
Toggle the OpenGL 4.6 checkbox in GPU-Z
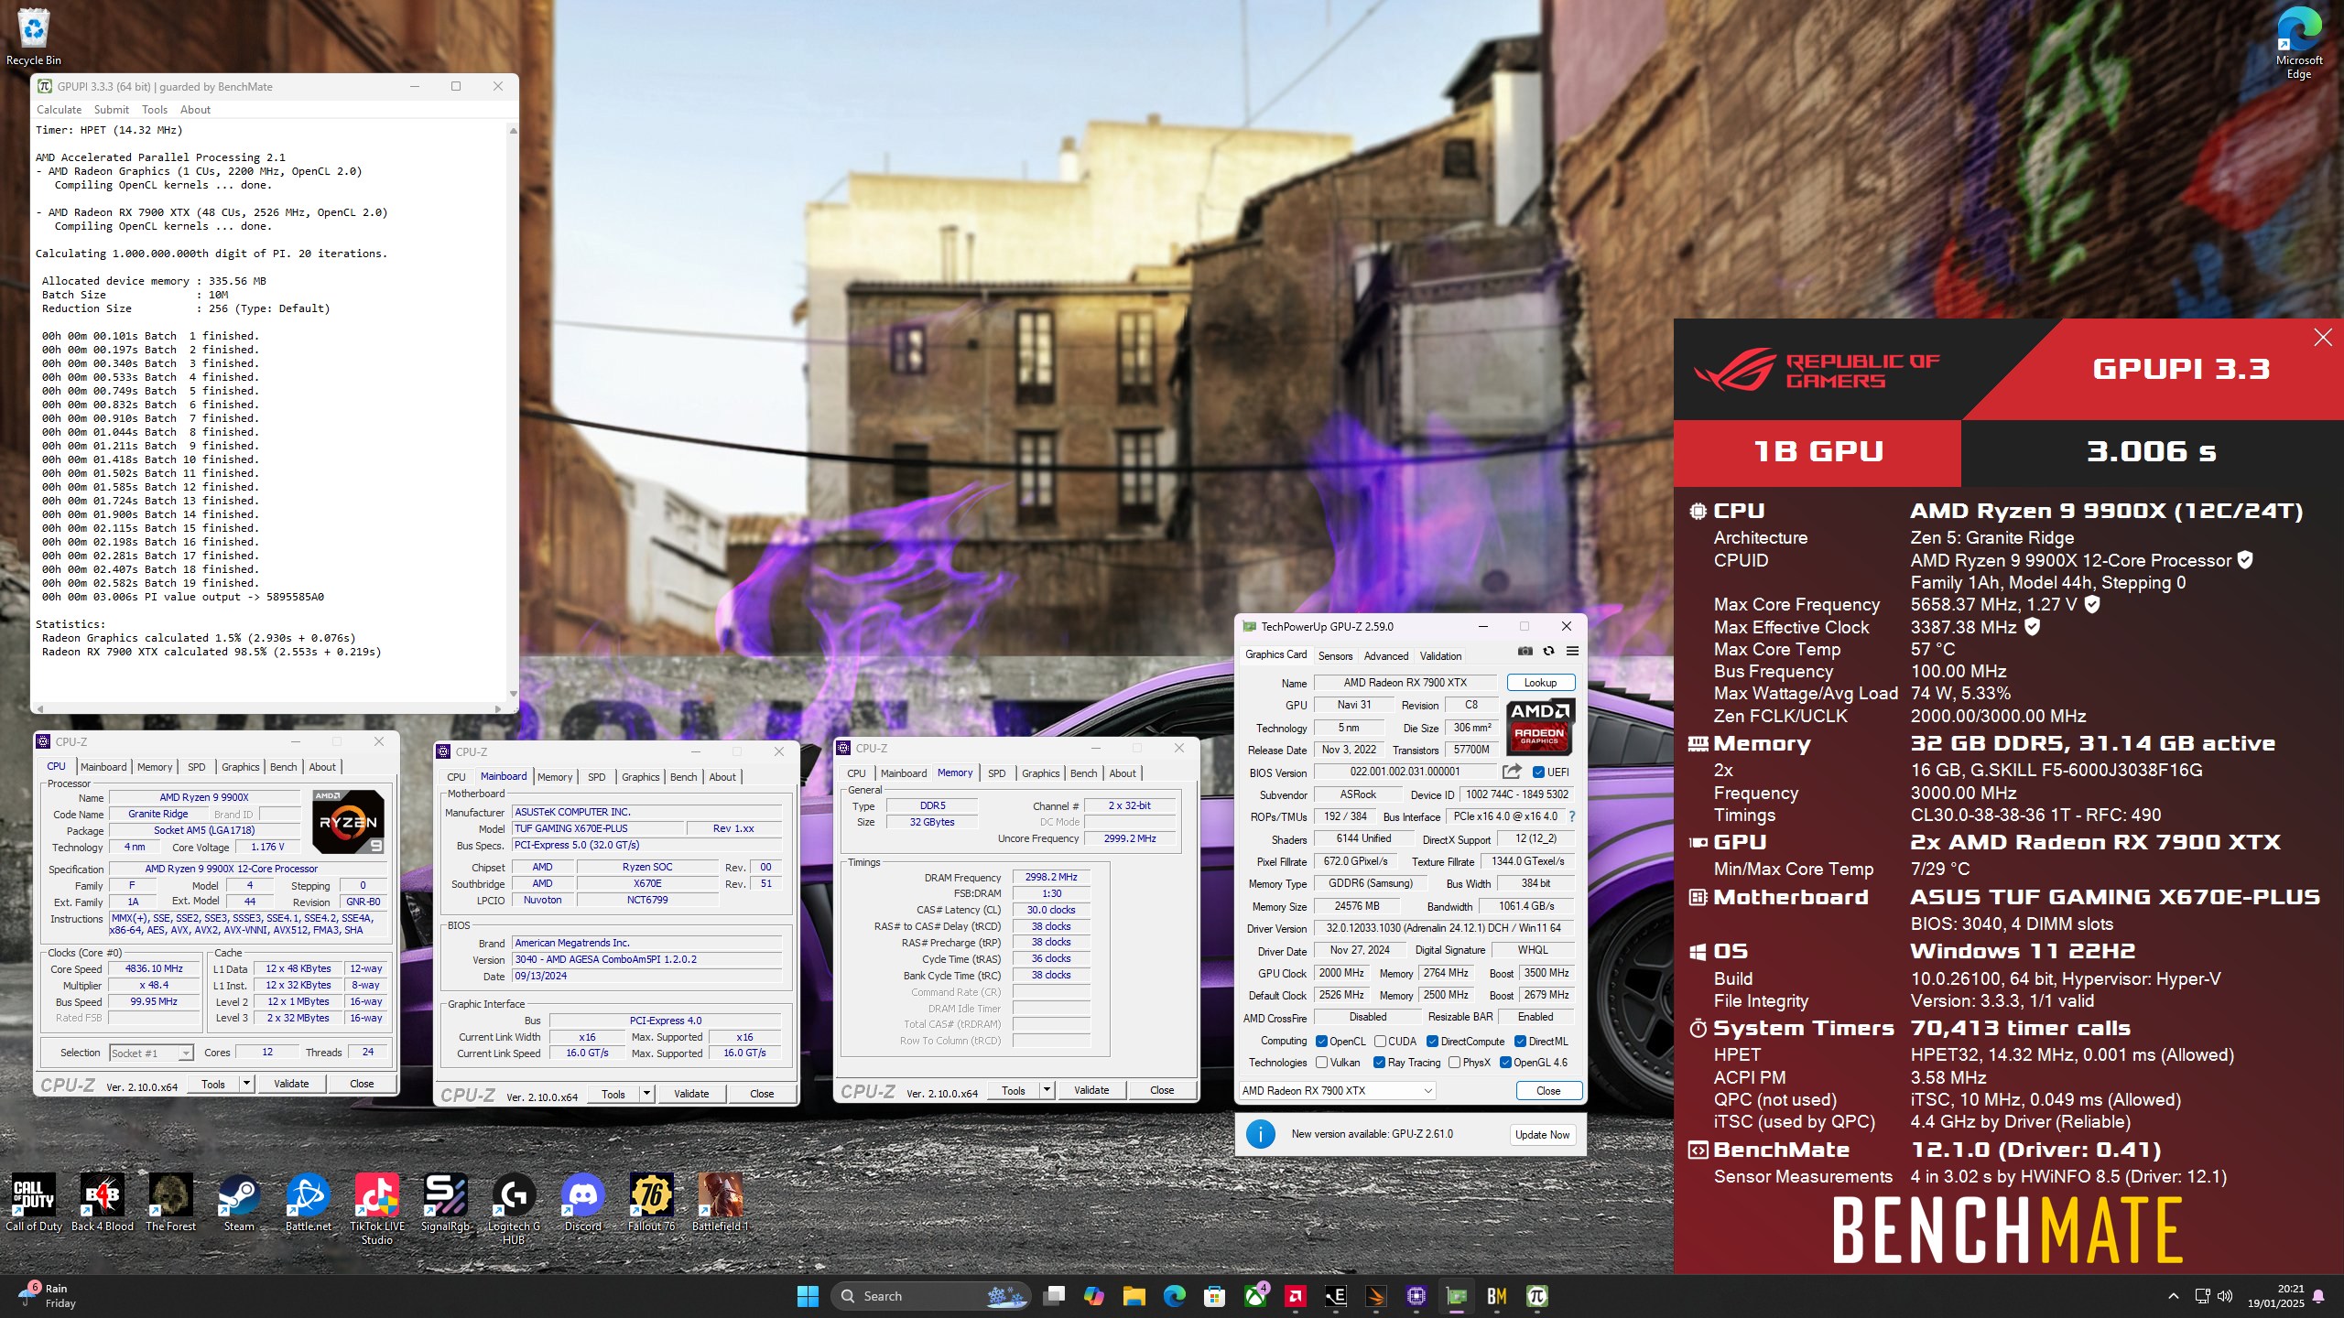1505,1063
